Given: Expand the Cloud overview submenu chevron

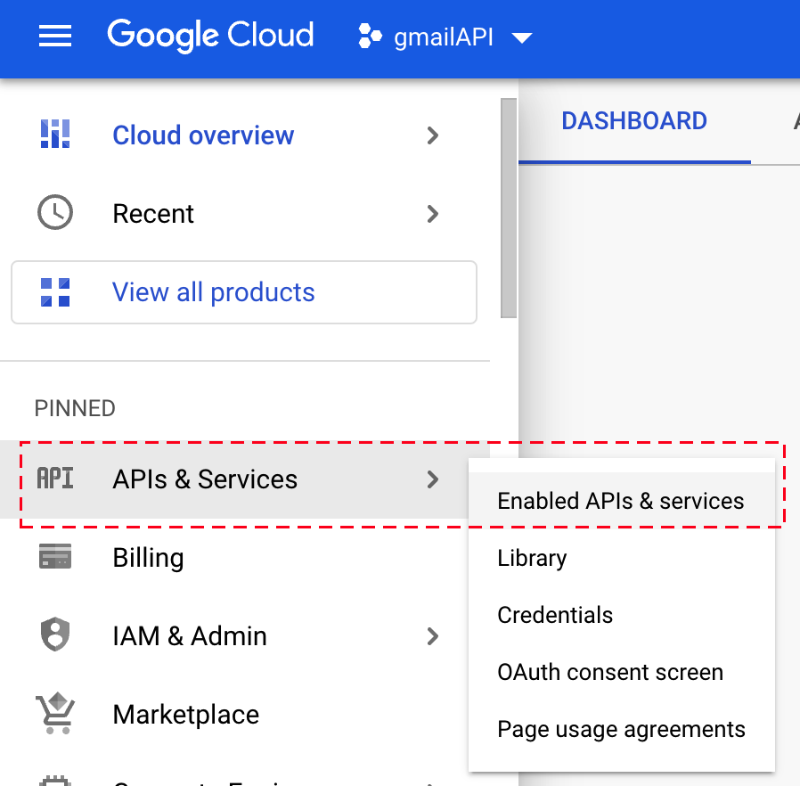Looking at the screenshot, I should [433, 135].
